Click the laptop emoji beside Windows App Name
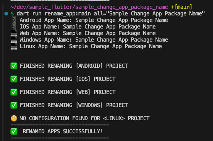Image resolution: width=213 pixels, height=141 pixels. 14,40
